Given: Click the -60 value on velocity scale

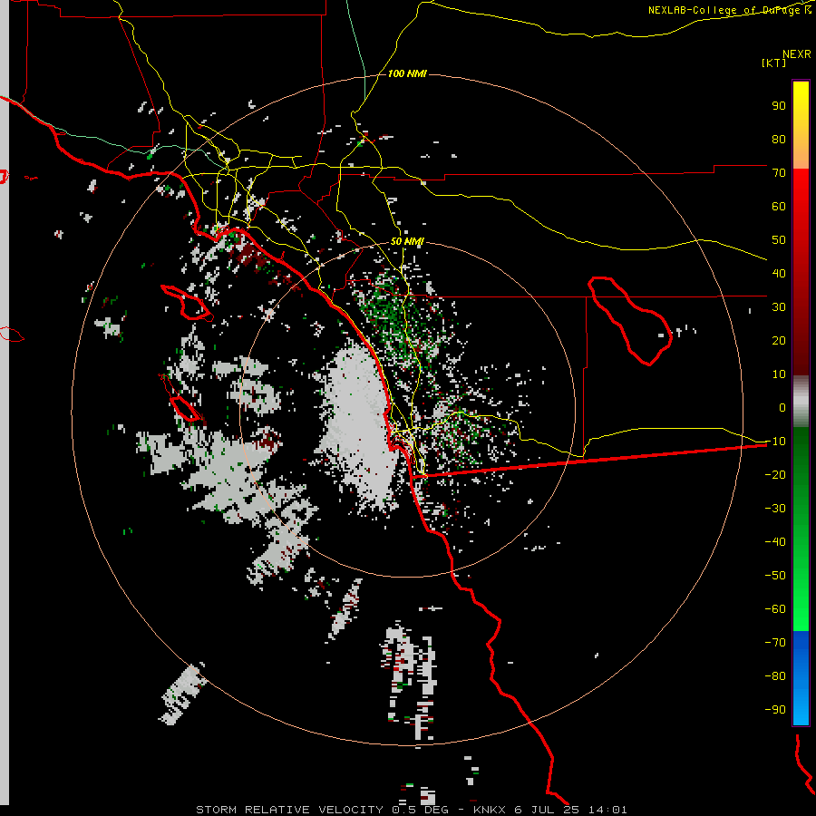Looking at the screenshot, I should (775, 609).
